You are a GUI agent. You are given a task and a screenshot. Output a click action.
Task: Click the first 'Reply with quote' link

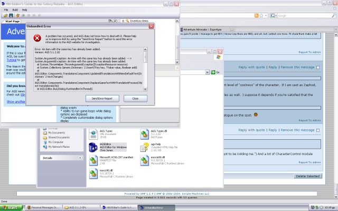(x=251, y=67)
